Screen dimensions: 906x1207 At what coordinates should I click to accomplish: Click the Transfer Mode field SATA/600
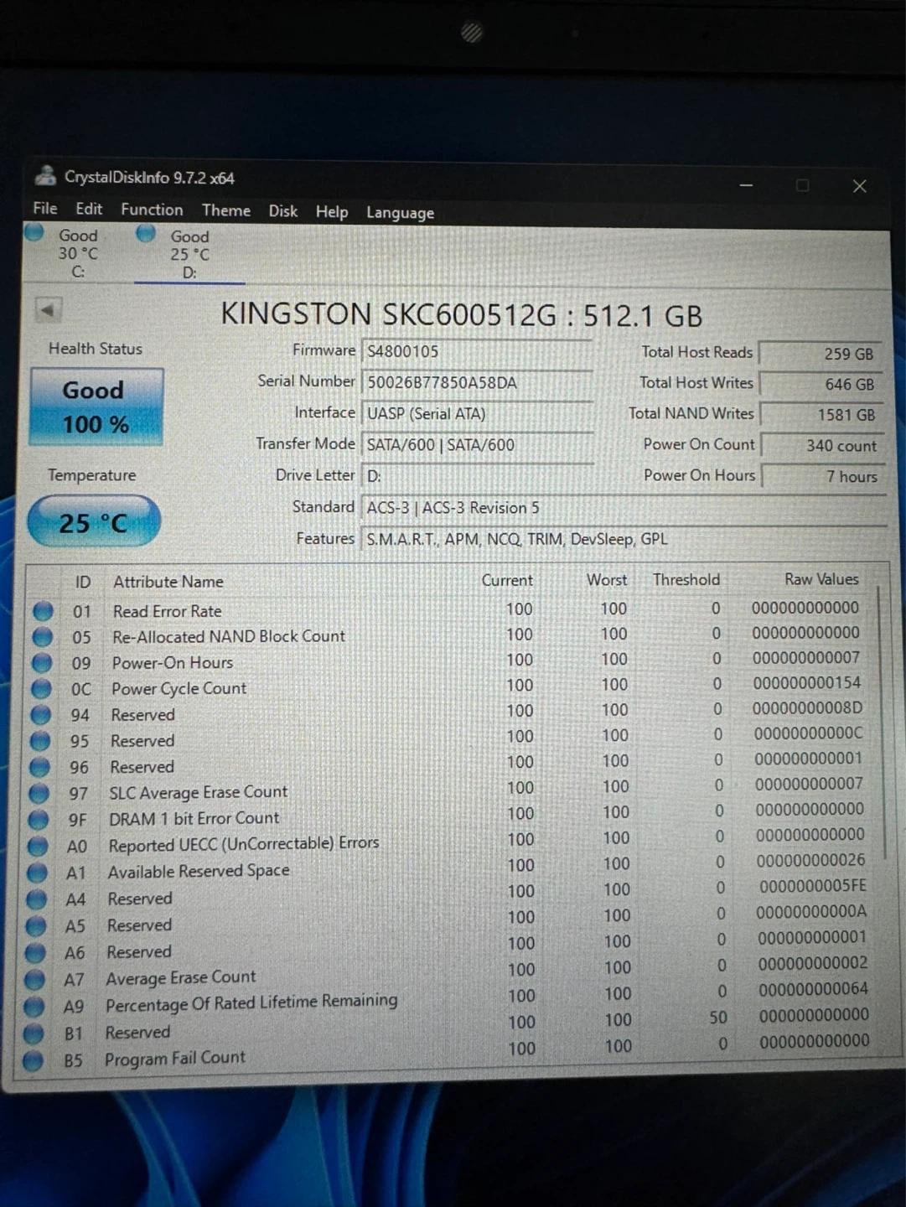pos(477,444)
